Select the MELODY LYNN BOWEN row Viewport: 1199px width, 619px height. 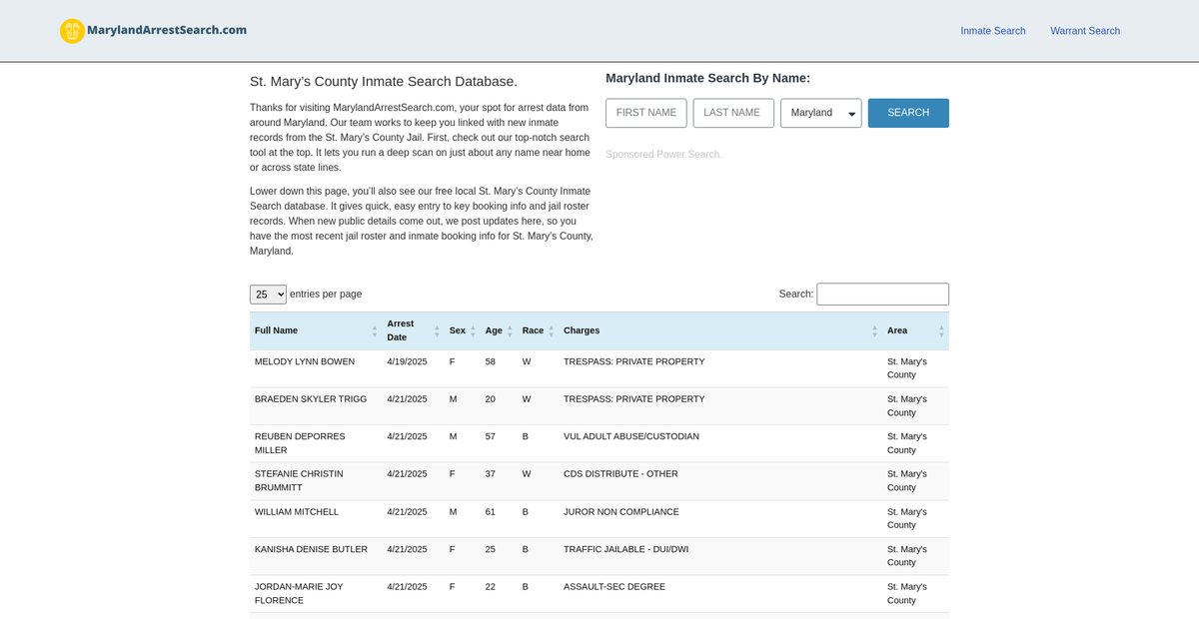click(305, 361)
